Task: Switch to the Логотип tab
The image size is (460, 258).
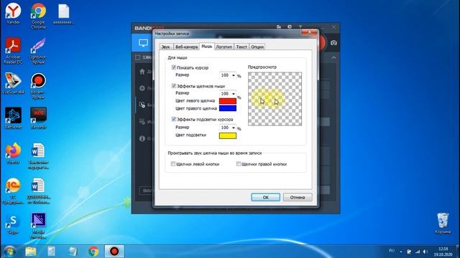Action: coord(224,47)
